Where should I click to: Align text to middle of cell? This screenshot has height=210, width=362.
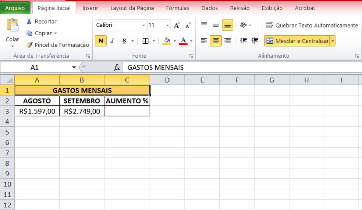click(216, 25)
